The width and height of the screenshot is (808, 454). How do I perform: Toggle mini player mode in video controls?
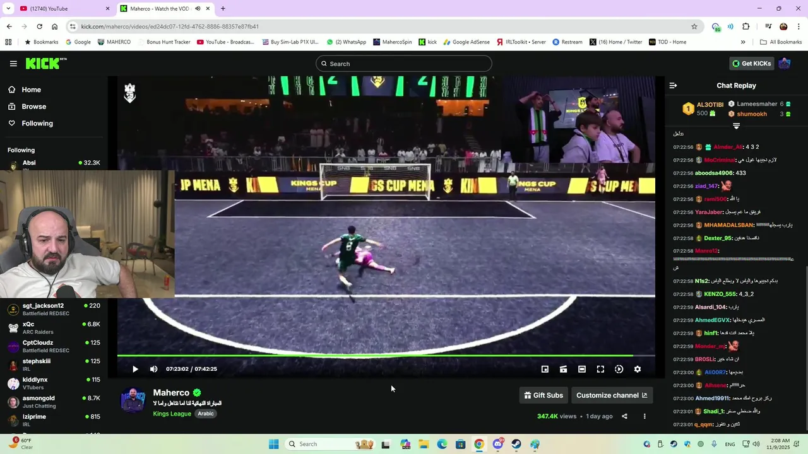click(545, 369)
